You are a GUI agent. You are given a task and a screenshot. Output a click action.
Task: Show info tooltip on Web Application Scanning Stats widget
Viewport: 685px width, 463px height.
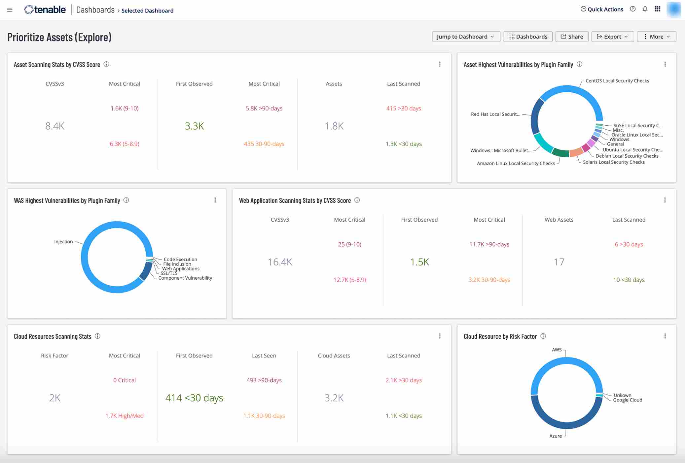(357, 200)
